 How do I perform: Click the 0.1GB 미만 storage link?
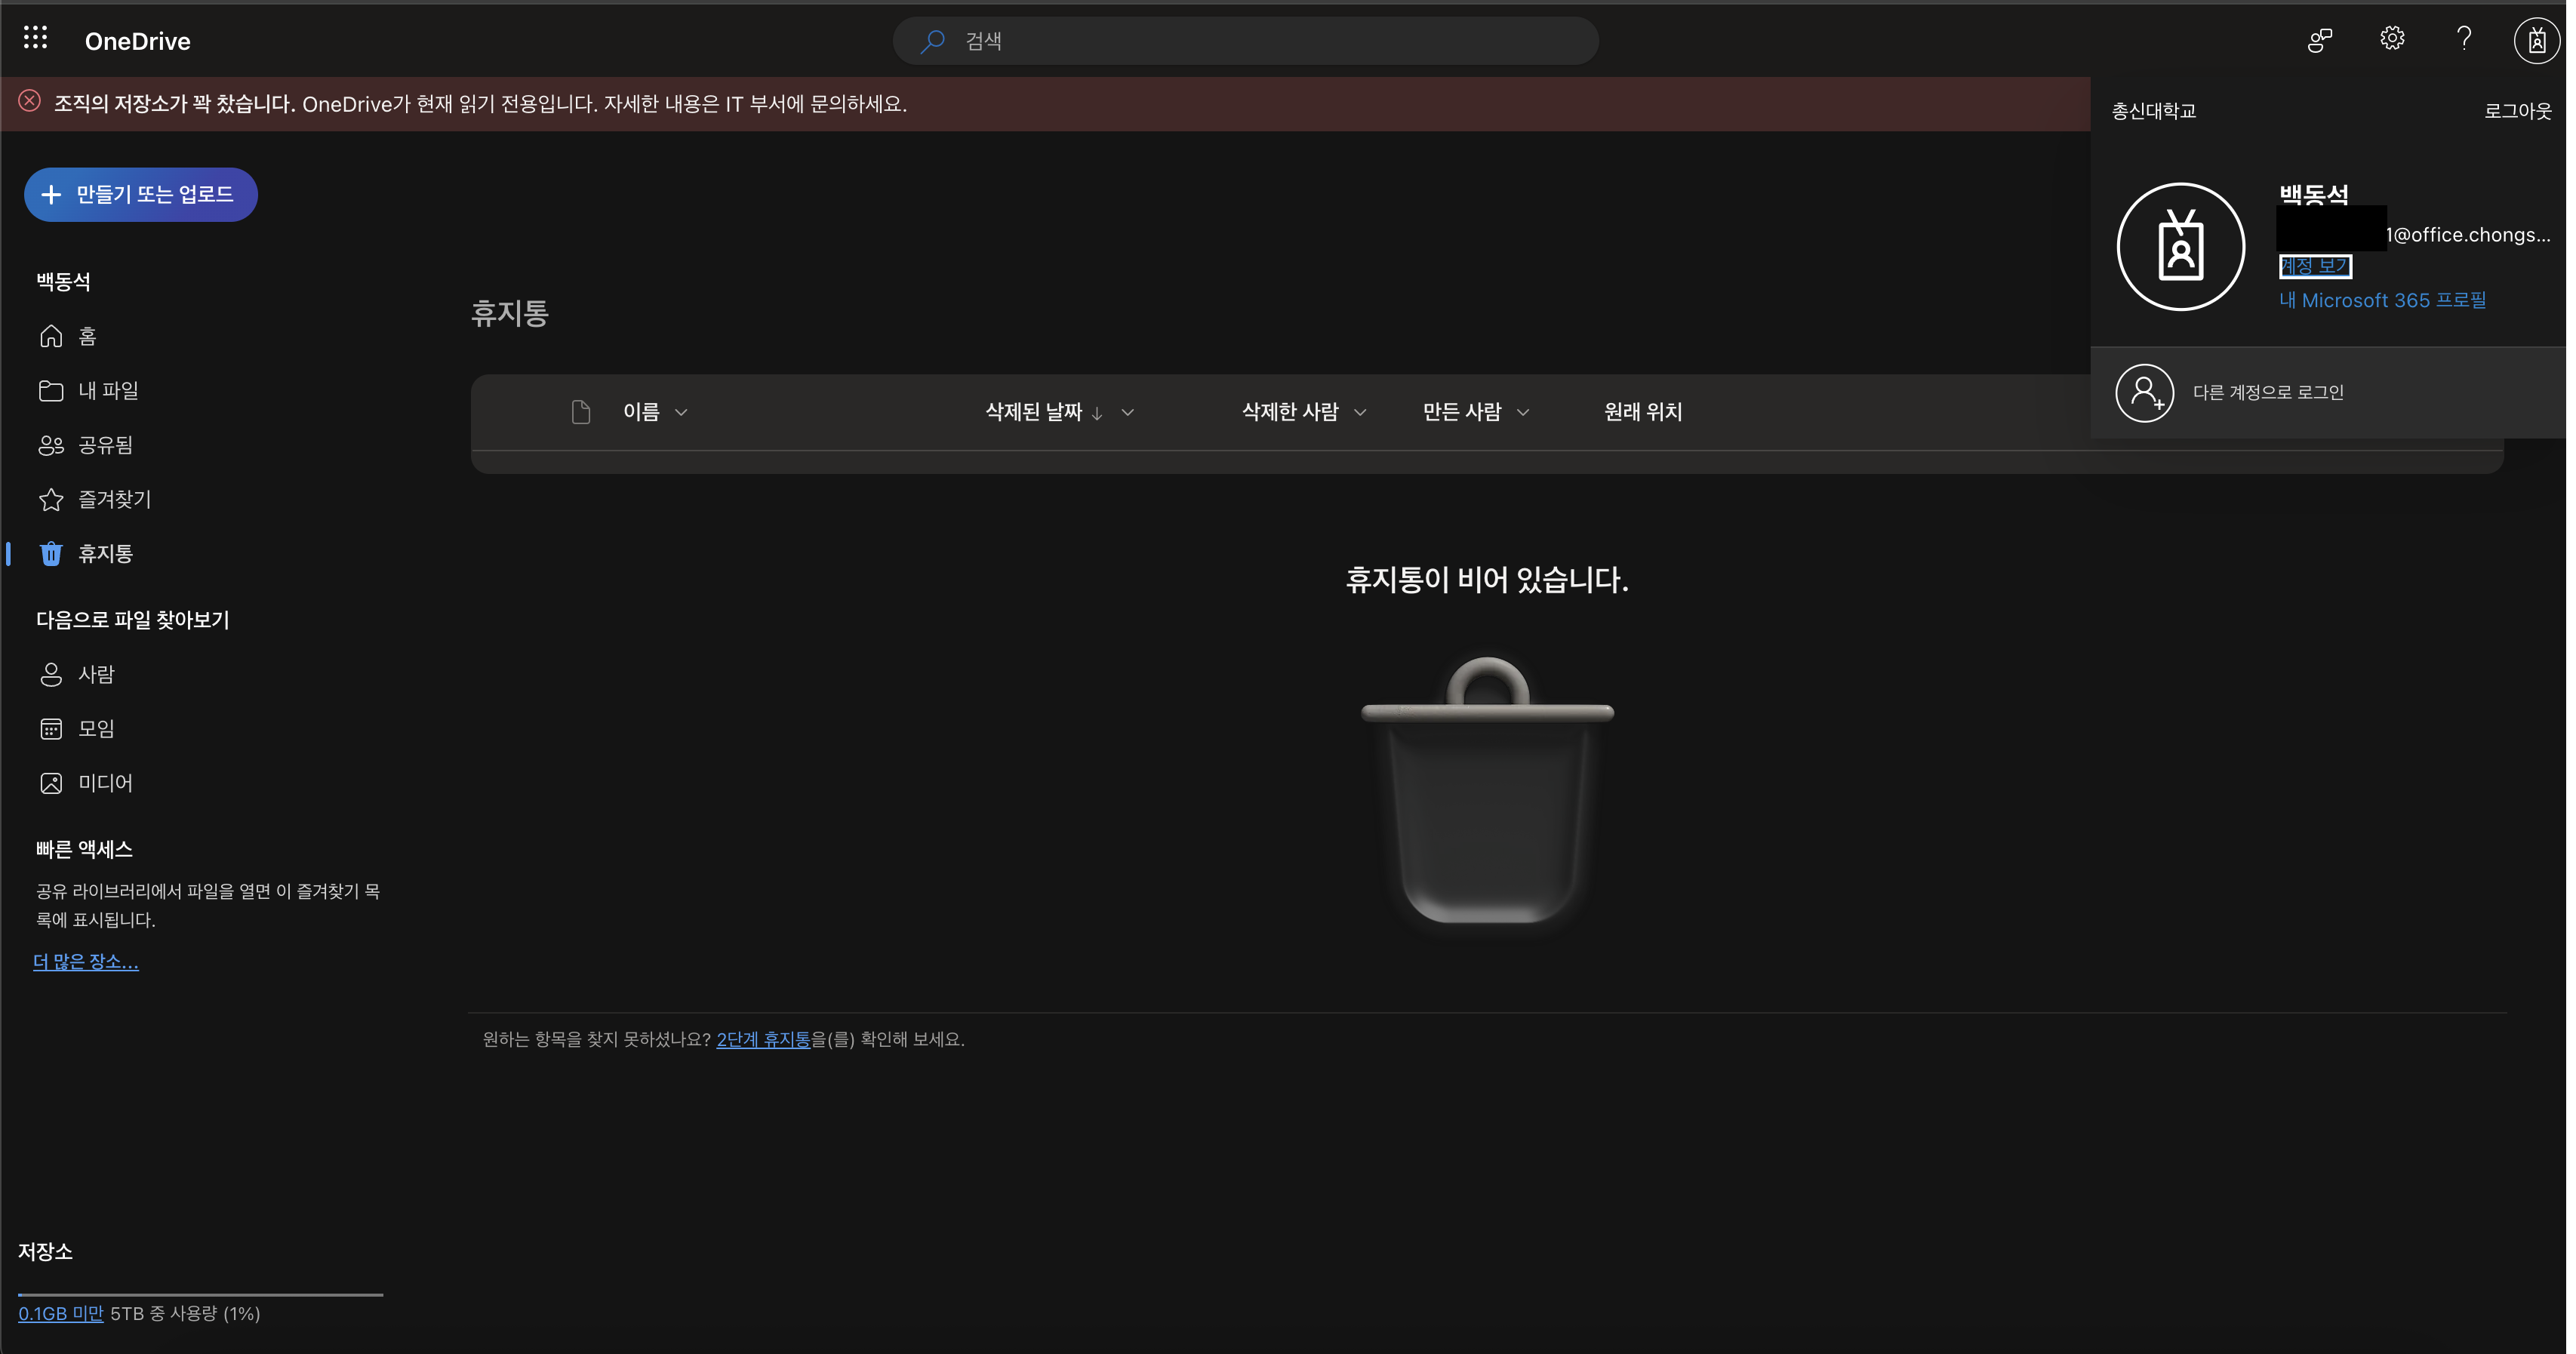point(61,1313)
